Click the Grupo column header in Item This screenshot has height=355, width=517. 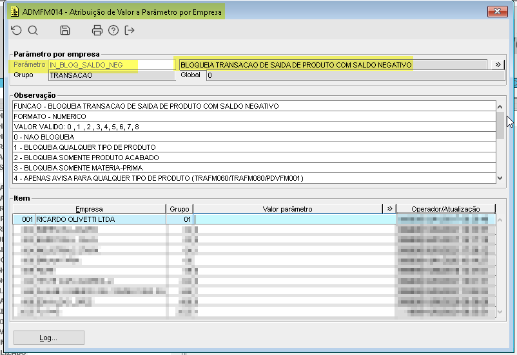coord(179,209)
